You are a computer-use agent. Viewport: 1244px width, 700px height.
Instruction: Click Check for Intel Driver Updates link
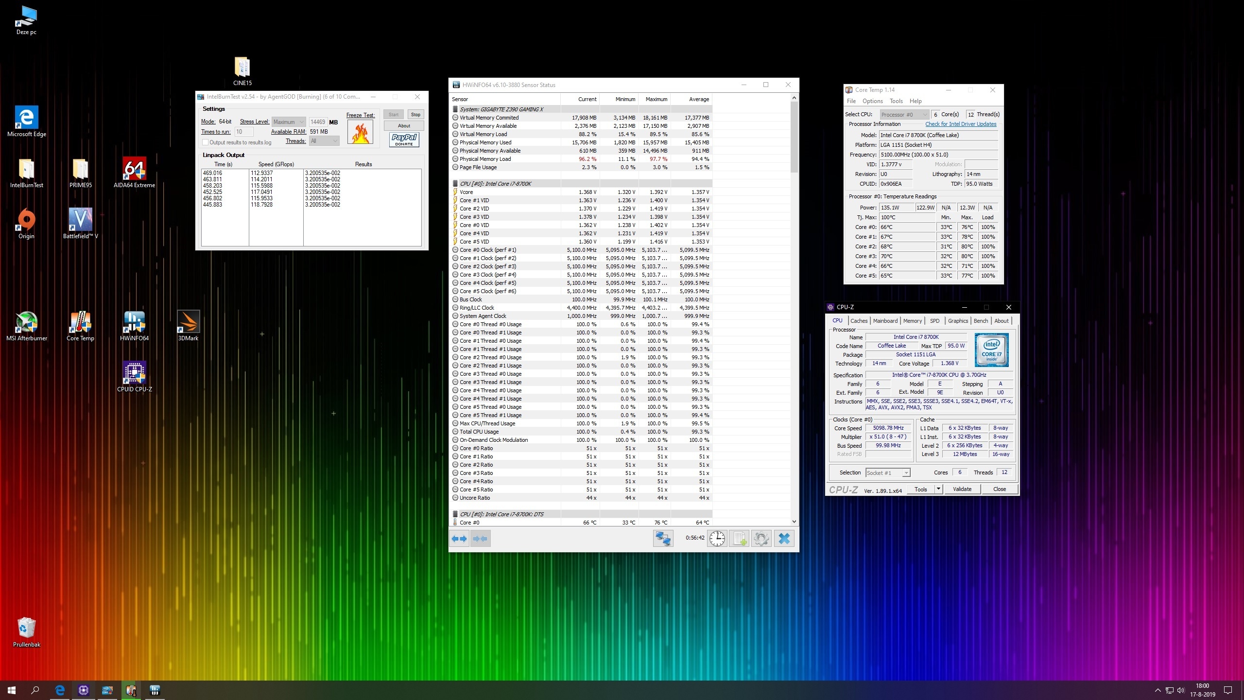click(961, 124)
